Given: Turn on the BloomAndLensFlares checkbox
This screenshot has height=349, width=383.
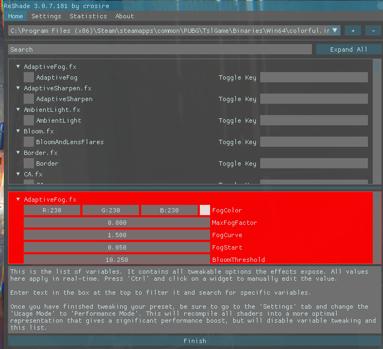Looking at the screenshot, I should [29, 142].
